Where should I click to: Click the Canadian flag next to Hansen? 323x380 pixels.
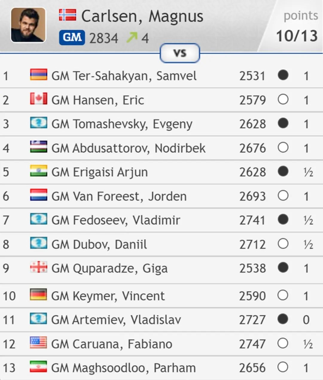tap(39, 99)
